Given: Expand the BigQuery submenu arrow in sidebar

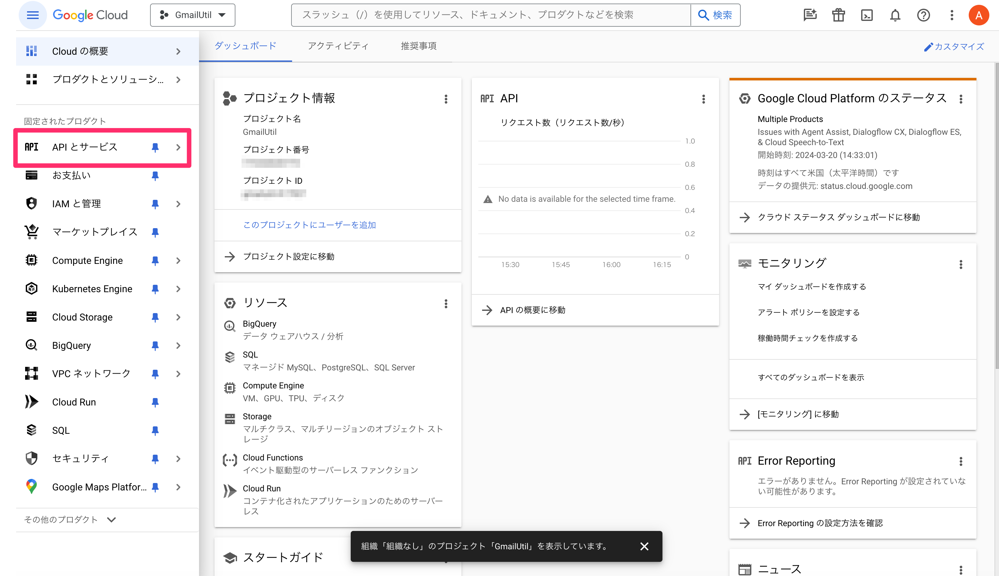Looking at the screenshot, I should (178, 345).
